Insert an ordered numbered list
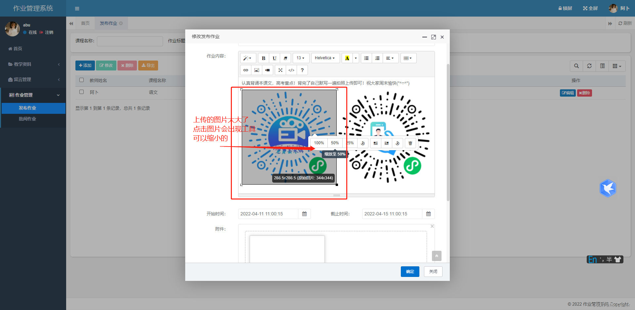Image resolution: width=635 pixels, height=310 pixels. tap(377, 58)
